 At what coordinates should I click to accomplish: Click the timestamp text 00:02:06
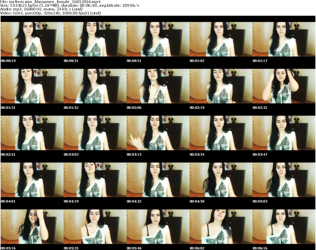pyautogui.click(x=134, y=108)
